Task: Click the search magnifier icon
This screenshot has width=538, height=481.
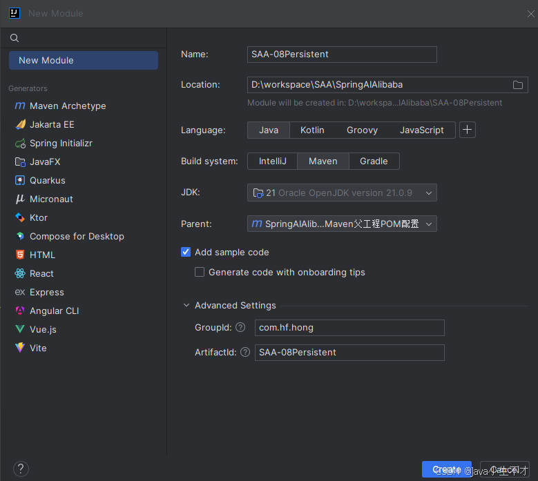Action: [x=15, y=38]
